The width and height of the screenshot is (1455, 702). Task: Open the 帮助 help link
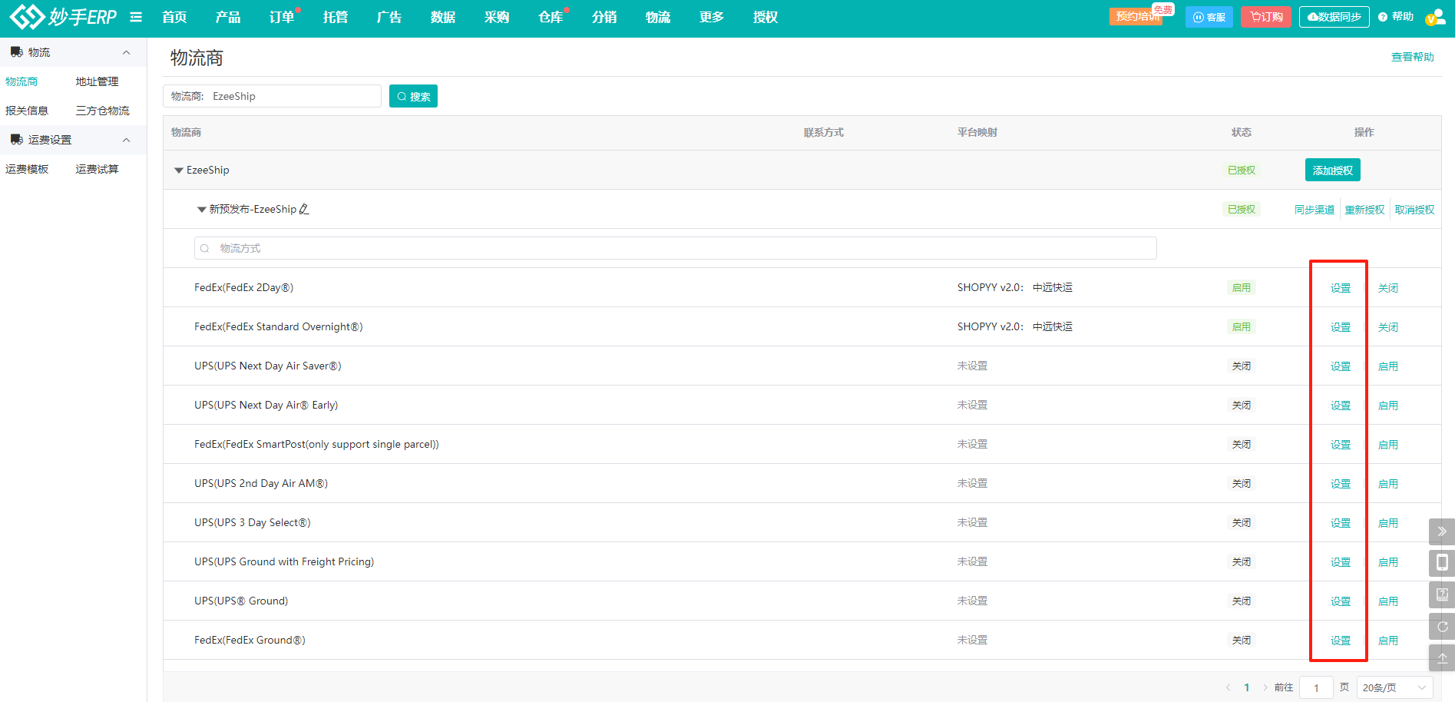click(x=1396, y=17)
